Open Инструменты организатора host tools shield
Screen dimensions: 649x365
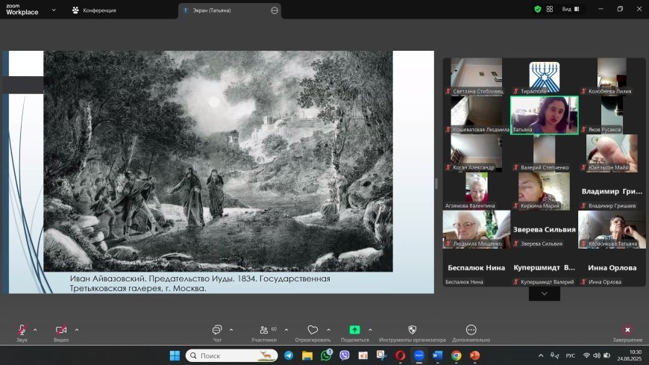413,330
